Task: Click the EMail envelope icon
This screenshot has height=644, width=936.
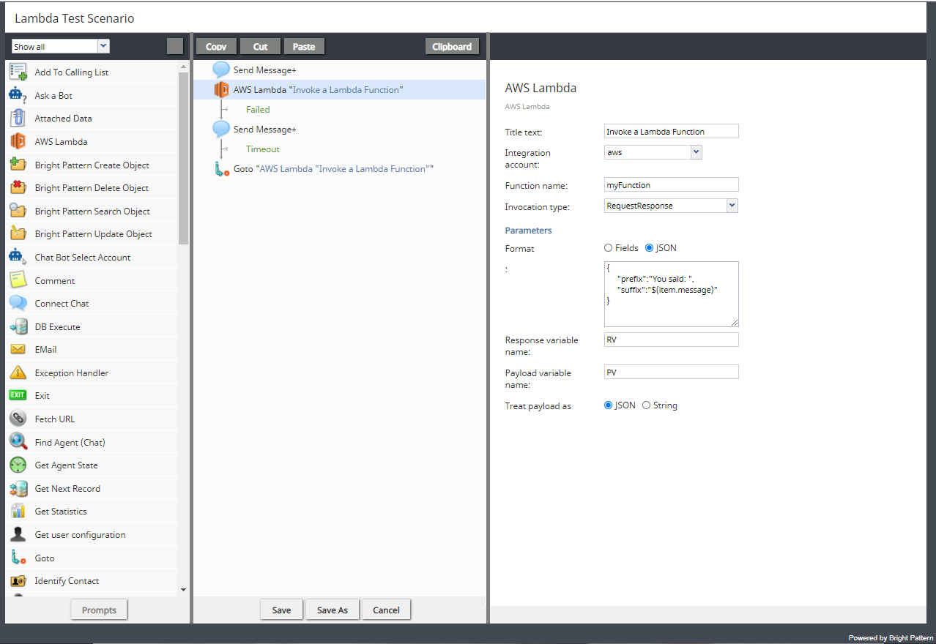Action: point(18,349)
